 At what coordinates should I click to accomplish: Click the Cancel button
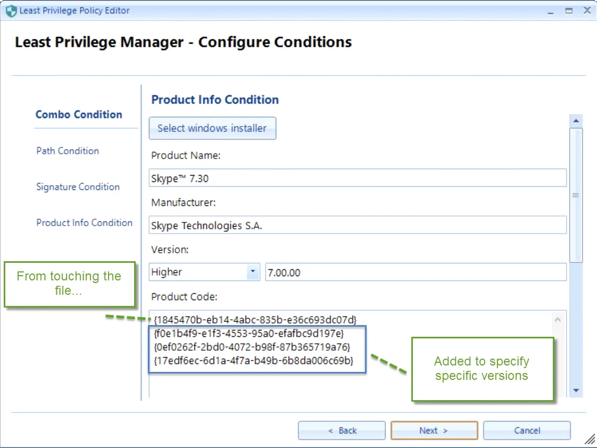pyautogui.click(x=527, y=430)
